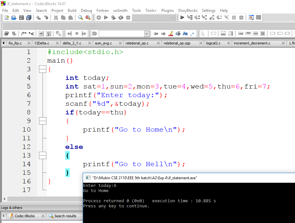Viewport: 295px width, 223px height.
Task: Create a new file
Action: click(6, 18)
